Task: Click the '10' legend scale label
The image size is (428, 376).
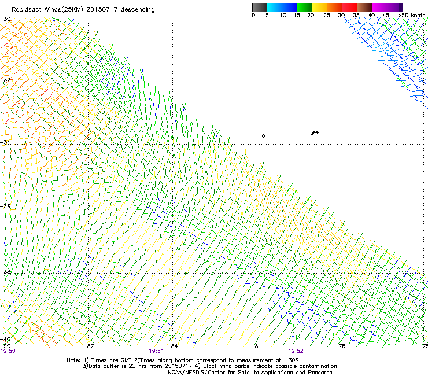Action: [x=283, y=16]
